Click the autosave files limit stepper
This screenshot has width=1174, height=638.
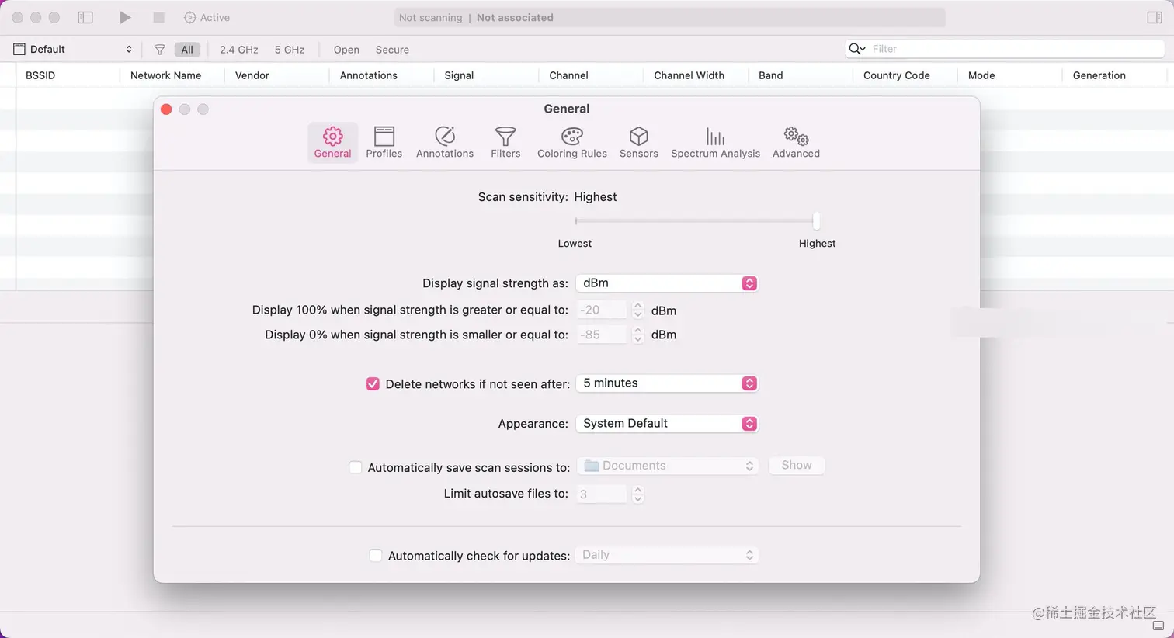[637, 494]
